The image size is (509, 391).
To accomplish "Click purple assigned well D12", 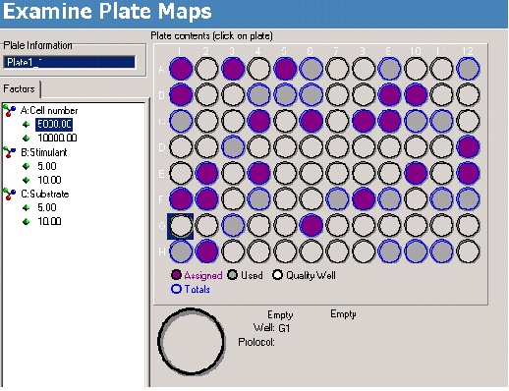I will click(468, 147).
